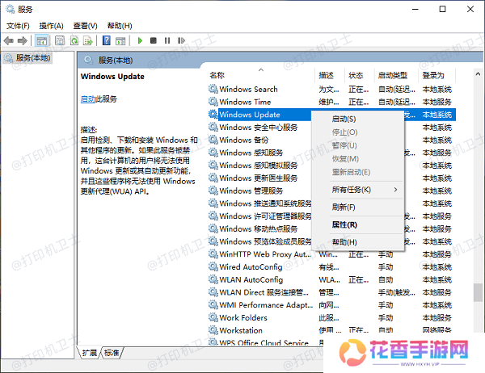Click the blue Help toolbar icon
Viewport: 485px width, 373px height.
pos(106,40)
